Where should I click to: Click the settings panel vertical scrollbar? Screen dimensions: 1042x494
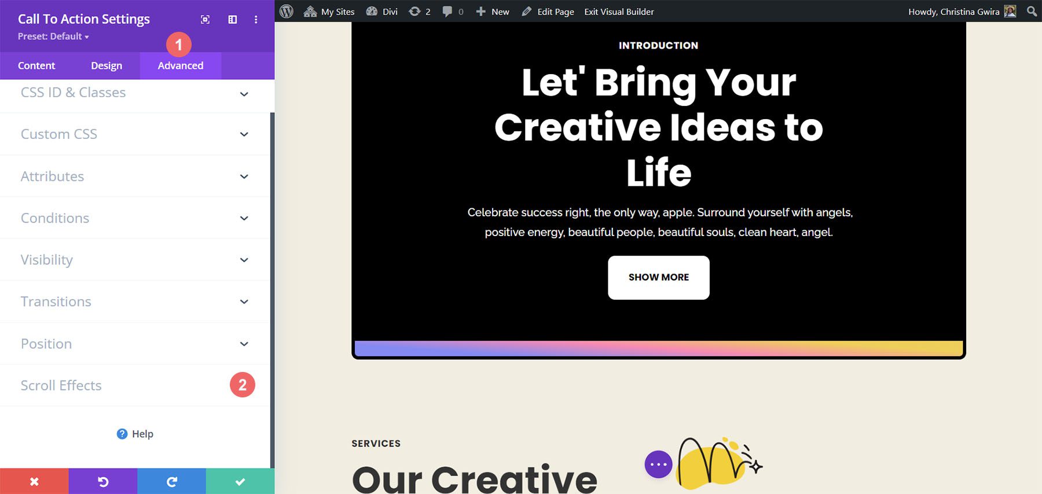(x=272, y=289)
